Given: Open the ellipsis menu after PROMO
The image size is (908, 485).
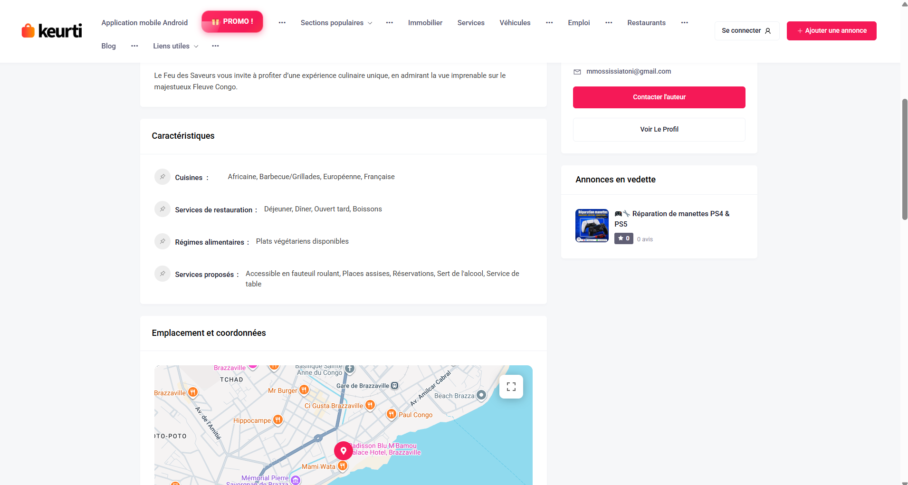Looking at the screenshot, I should pos(282,23).
